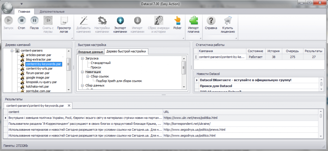Image resolution: width=328 pixels, height=151 pixels.
Task: Stop the campaign with Стоп
Action: (21, 22)
